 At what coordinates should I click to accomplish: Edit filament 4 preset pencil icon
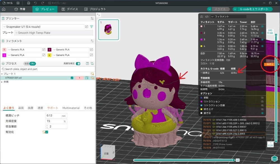[92, 55]
